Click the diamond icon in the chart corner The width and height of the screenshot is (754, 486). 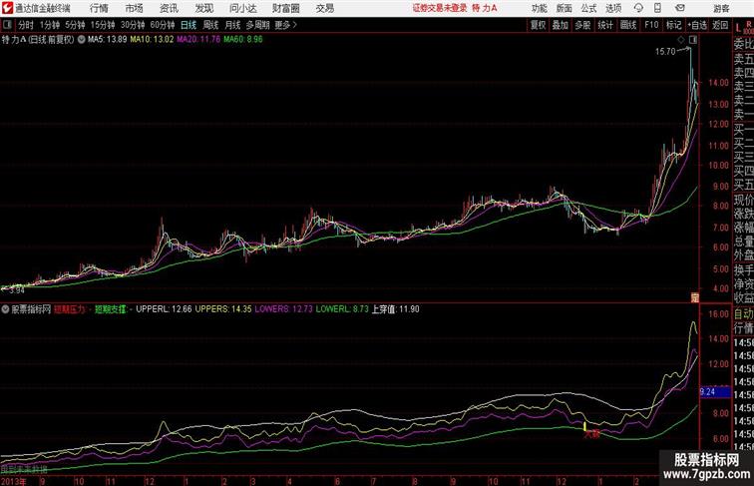[x=681, y=40]
